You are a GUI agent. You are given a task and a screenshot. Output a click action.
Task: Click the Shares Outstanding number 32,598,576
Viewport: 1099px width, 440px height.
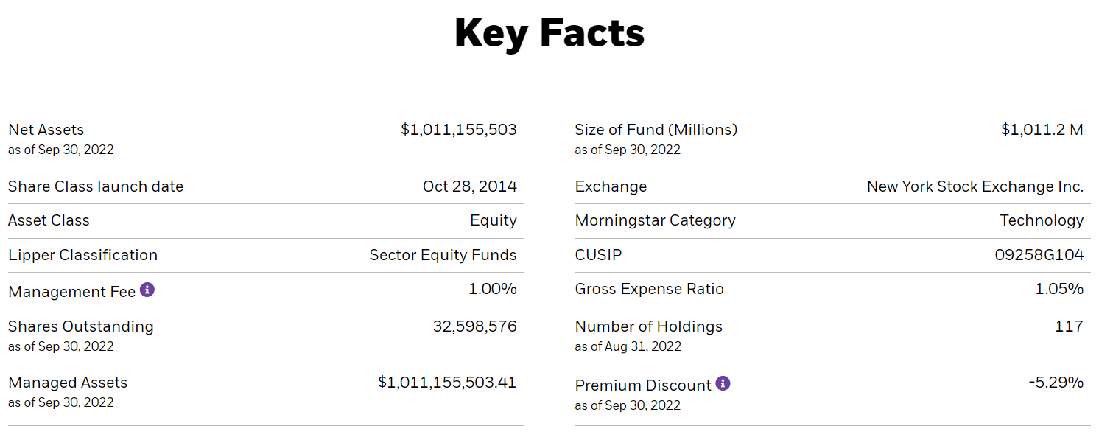pyautogui.click(x=474, y=326)
